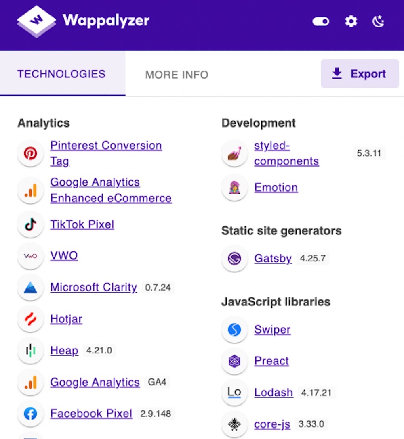Click version badge 4.17.21

tap(316, 393)
